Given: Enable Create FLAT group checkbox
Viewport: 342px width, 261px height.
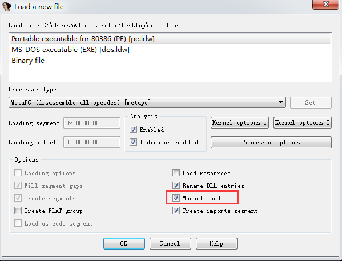Looking at the screenshot, I should coord(18,211).
